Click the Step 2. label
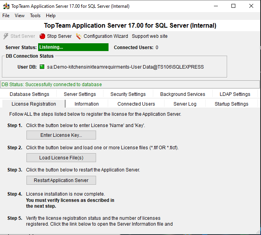This screenshot has height=235, width=261. click(x=15, y=148)
